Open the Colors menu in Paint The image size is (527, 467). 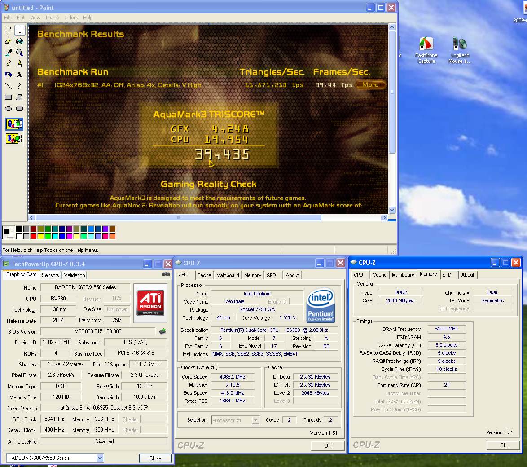point(71,18)
